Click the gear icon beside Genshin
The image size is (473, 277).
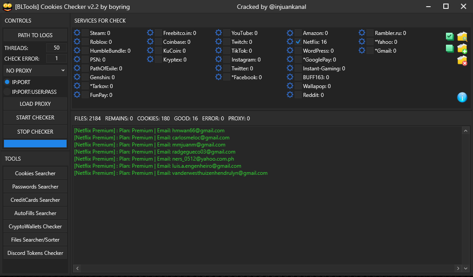click(x=77, y=77)
